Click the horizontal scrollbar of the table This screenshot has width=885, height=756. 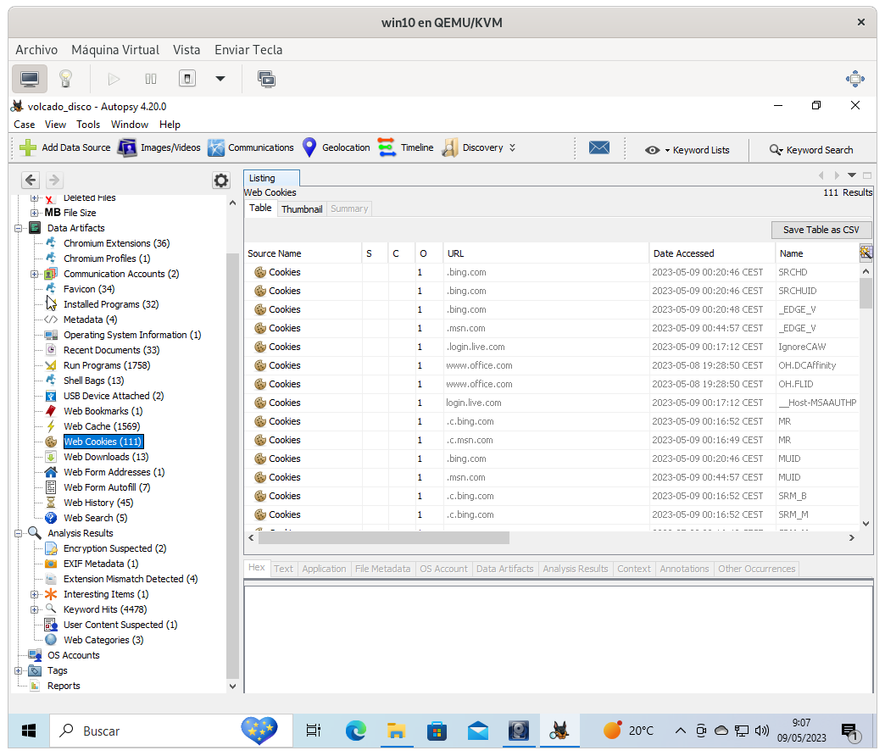(383, 537)
